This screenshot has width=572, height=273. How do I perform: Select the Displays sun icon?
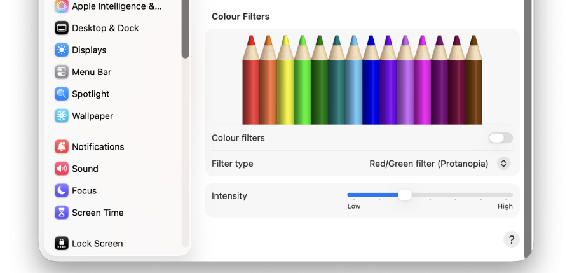point(61,50)
